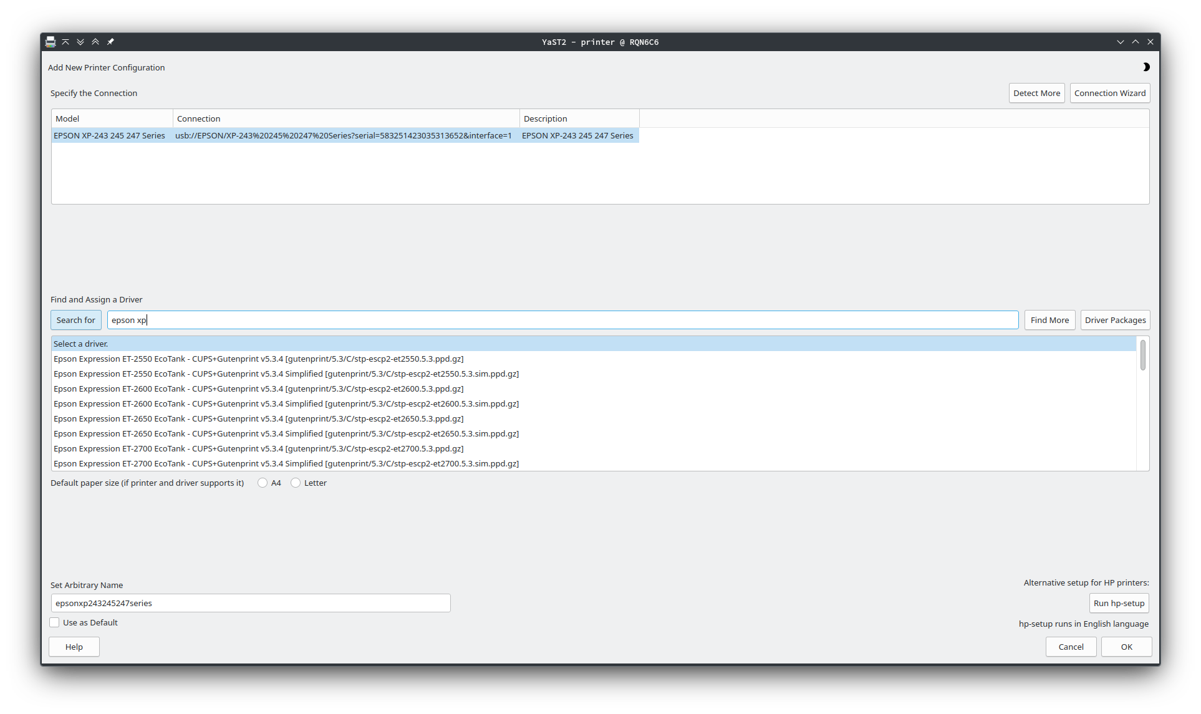Click the double-down chevron title bar icon

(x=80, y=42)
